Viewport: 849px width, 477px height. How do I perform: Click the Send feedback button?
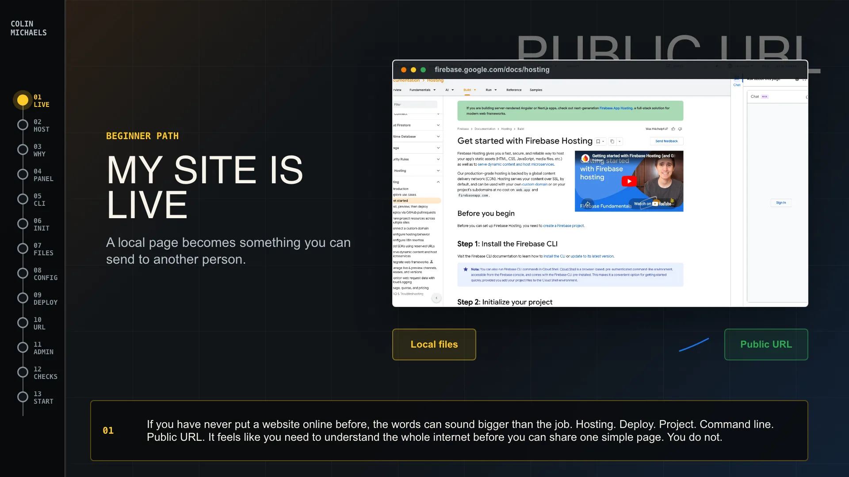(x=666, y=141)
